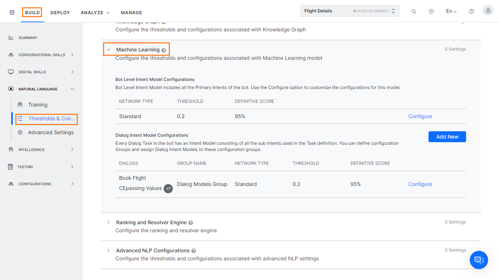Open the Testing clipboard icon in sidebar
Image resolution: width=499 pixels, height=280 pixels.
pyautogui.click(x=11, y=167)
